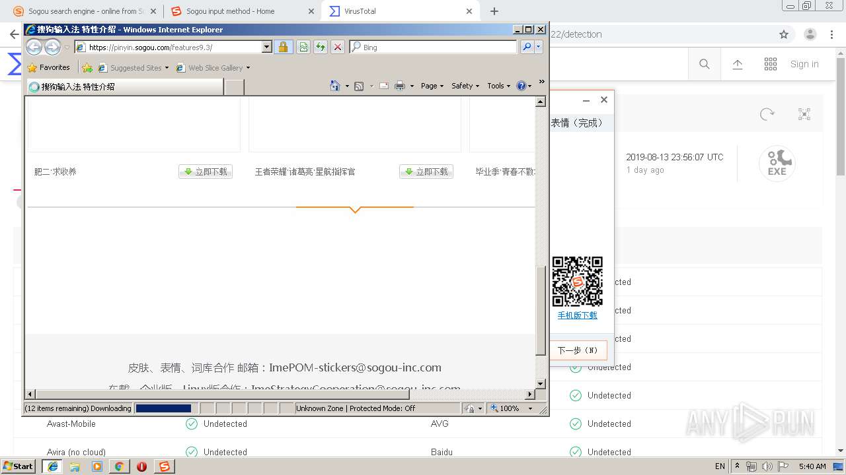Select the 搜狗输入法 特性介绍 tab

tap(124, 86)
